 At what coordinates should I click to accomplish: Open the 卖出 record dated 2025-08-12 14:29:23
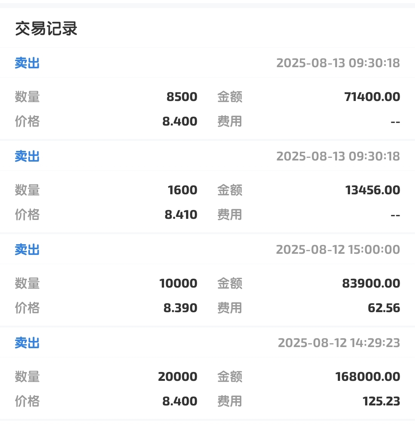point(207,374)
